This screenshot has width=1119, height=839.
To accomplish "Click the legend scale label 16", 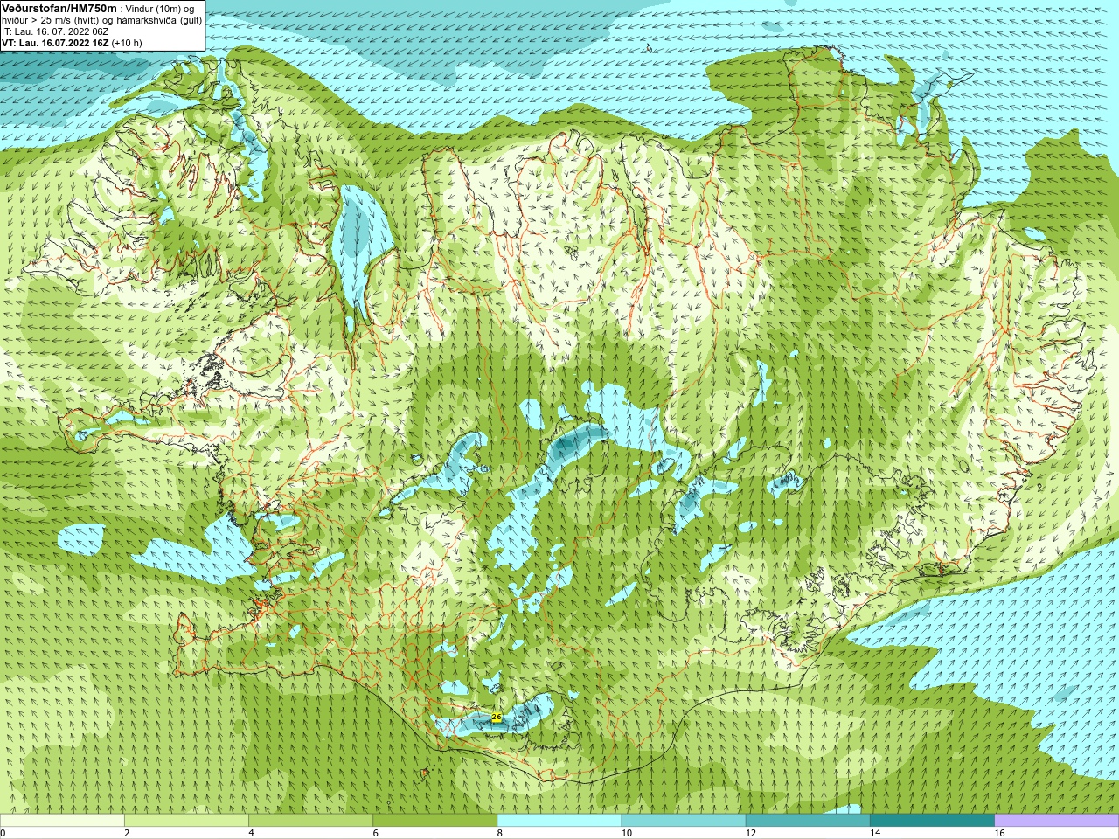I will tap(999, 833).
